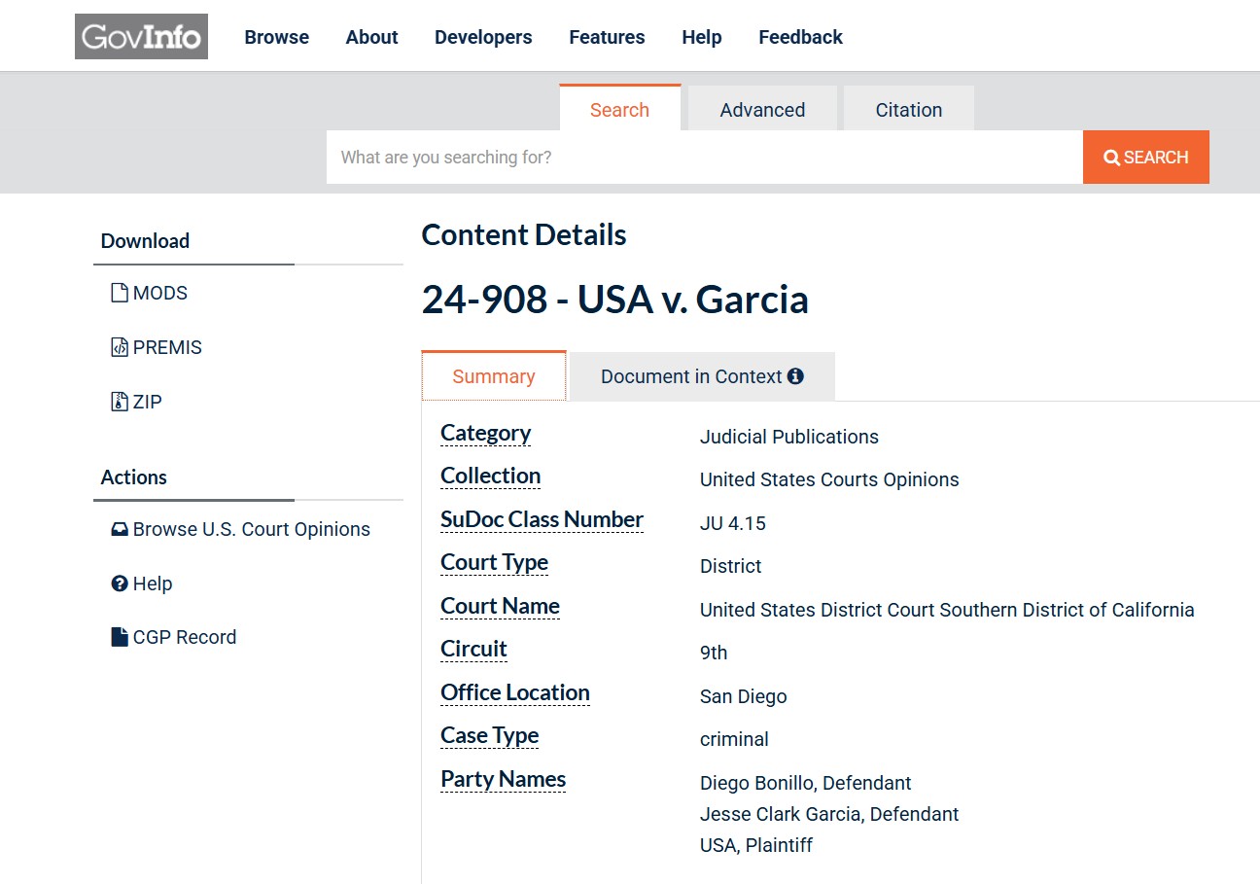Click the Court Name label
Viewport: 1260px width, 884px height.
pyautogui.click(x=501, y=607)
